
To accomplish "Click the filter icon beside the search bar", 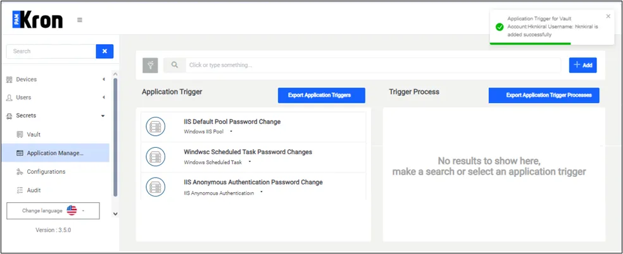I will (150, 65).
